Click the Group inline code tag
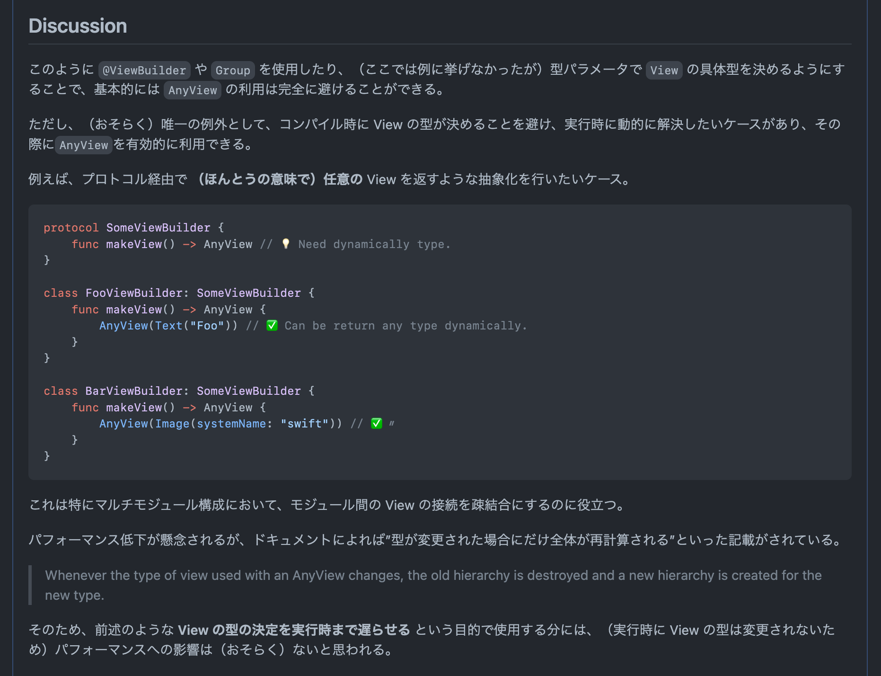881x676 pixels. (x=233, y=70)
